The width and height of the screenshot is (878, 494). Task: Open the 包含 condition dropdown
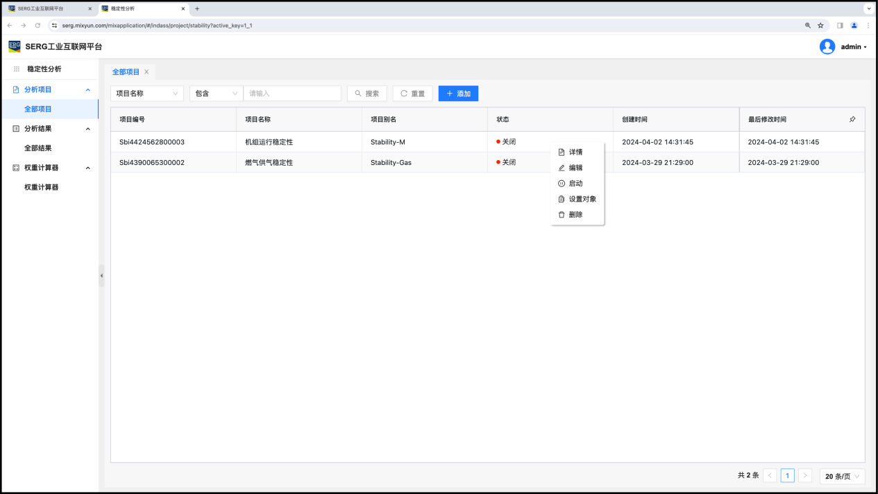pos(216,94)
